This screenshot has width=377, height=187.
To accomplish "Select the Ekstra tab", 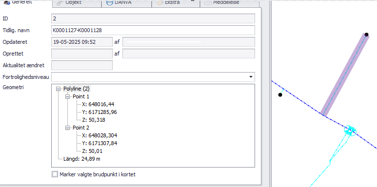I will click(176, 3).
